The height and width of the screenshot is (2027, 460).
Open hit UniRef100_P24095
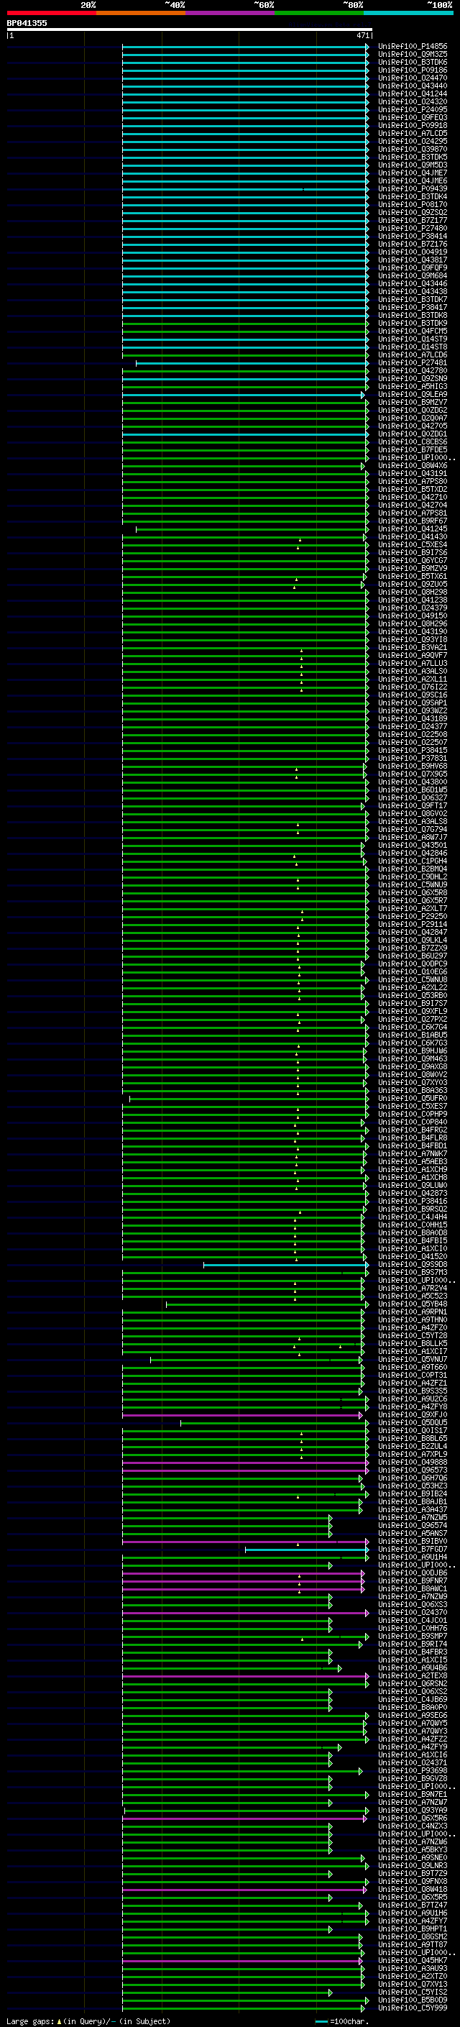[413, 109]
